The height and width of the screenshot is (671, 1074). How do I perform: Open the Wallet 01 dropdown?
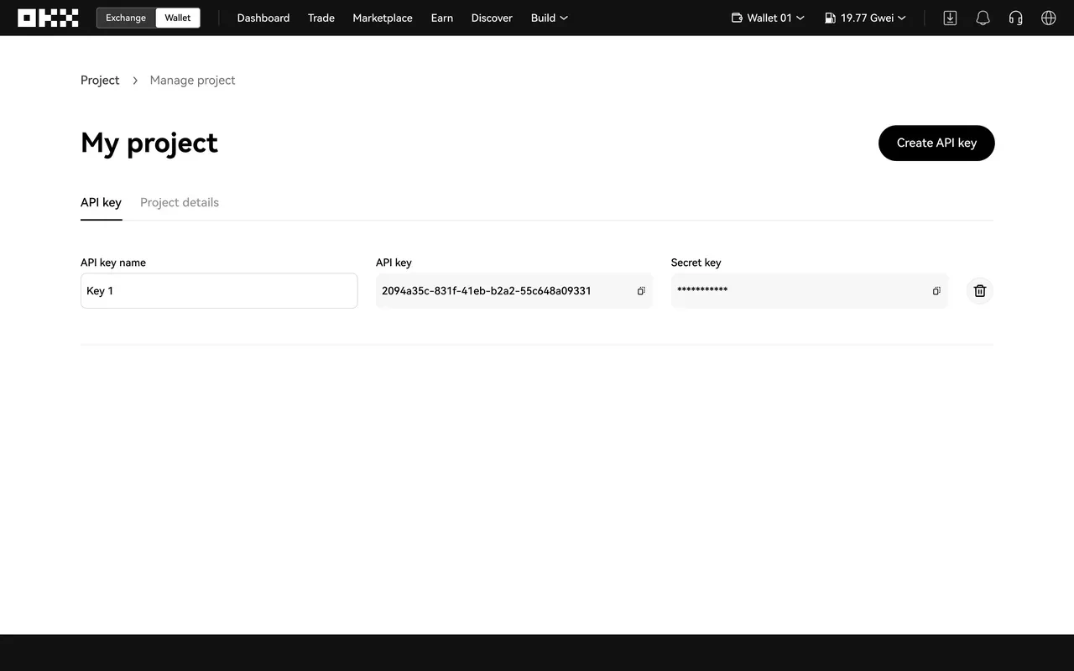(768, 18)
